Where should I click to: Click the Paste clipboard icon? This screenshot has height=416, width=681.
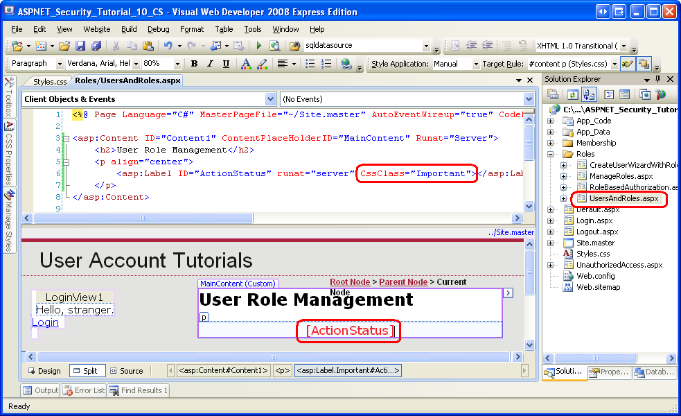[148, 46]
